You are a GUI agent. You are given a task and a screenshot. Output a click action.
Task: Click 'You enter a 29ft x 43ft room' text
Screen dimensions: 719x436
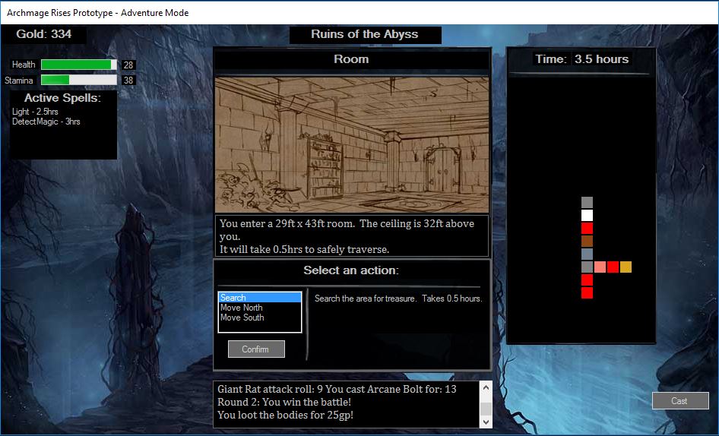point(287,224)
